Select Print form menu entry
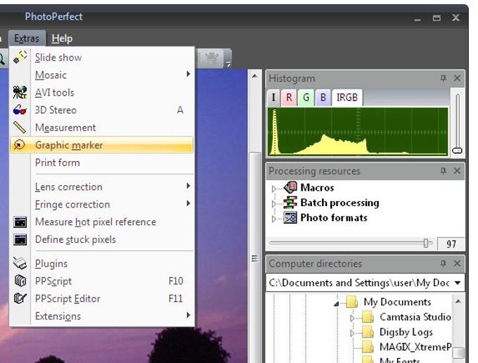The width and height of the screenshot is (478, 363). pyautogui.click(x=102, y=163)
